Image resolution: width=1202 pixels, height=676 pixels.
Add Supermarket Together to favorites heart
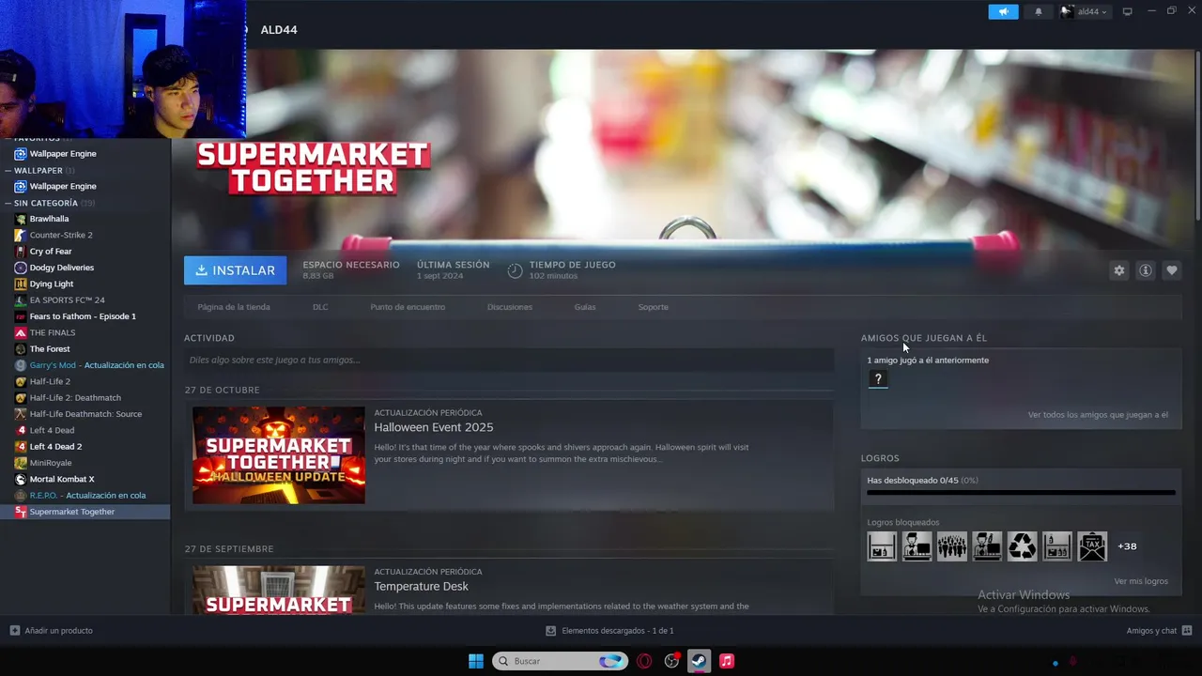[x=1171, y=270]
